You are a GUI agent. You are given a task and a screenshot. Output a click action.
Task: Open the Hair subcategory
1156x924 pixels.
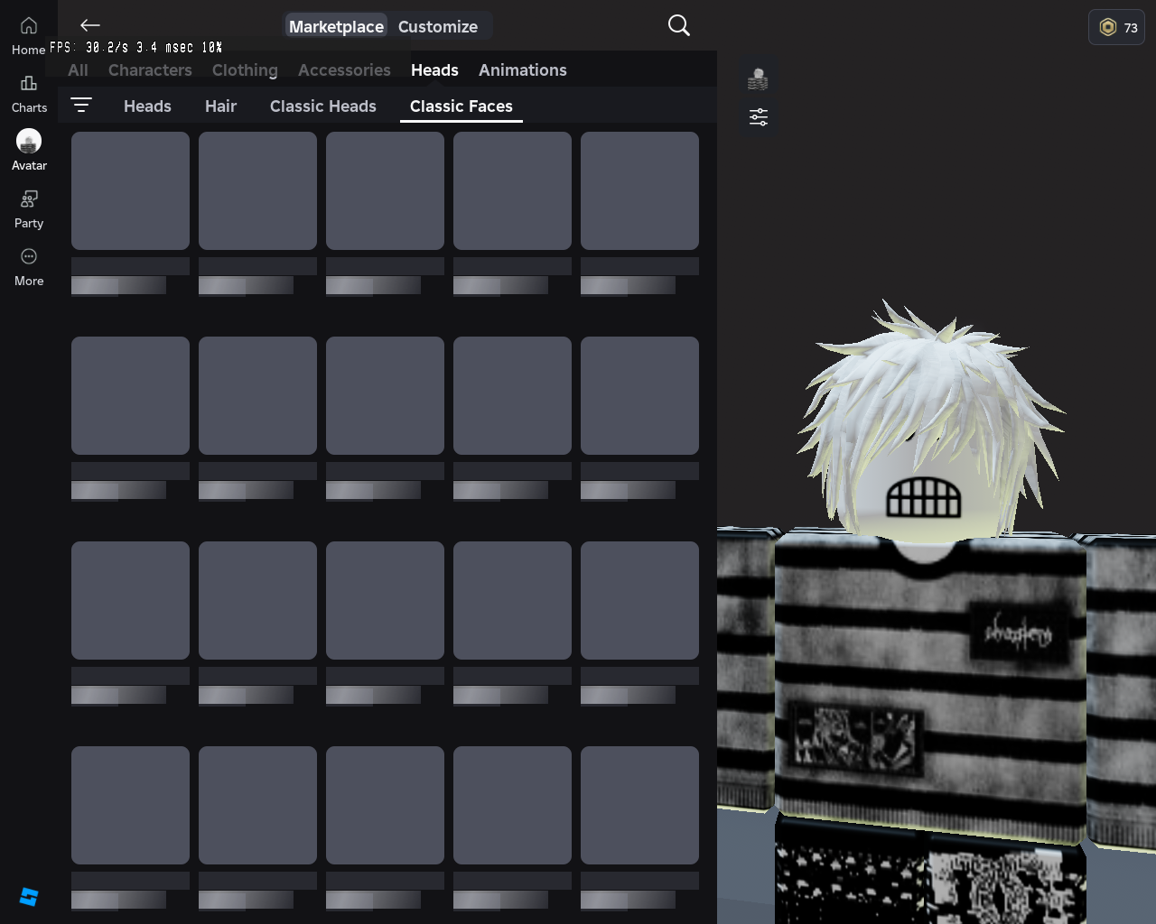click(x=220, y=106)
